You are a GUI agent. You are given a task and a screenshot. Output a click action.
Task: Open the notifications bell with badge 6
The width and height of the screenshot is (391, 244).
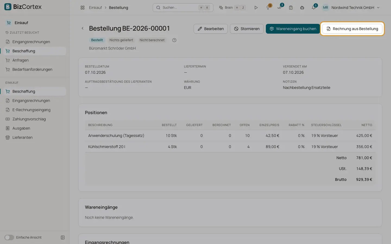[314, 7]
